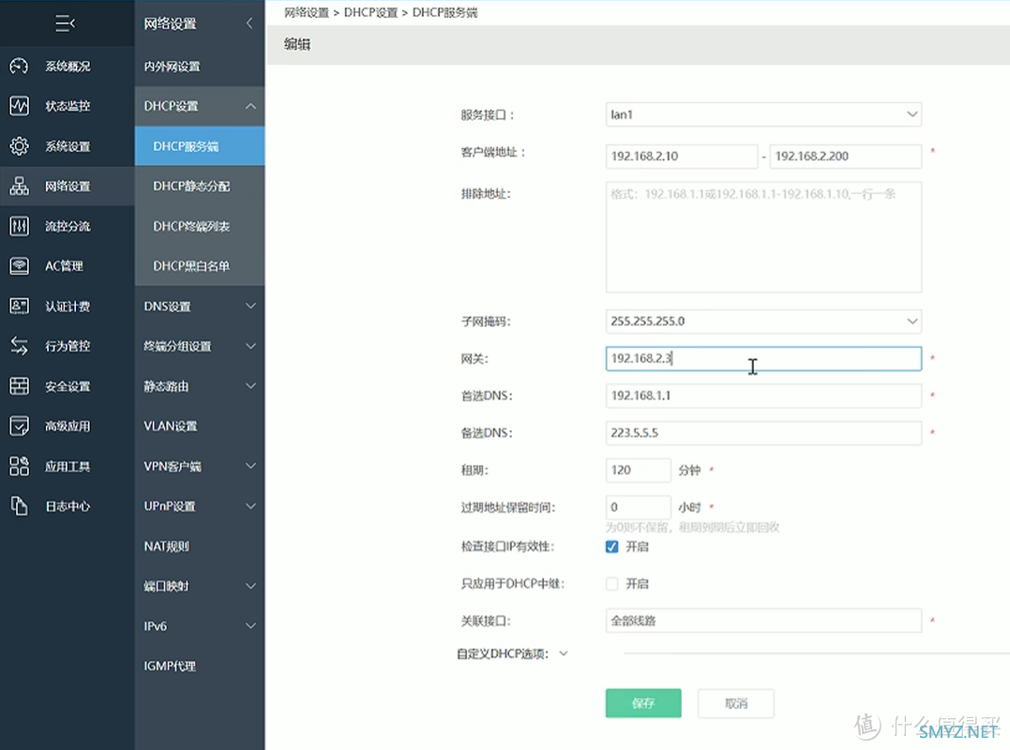
Task: Enable 只应用于DHCP中继 开启 checkbox
Action: 612,584
